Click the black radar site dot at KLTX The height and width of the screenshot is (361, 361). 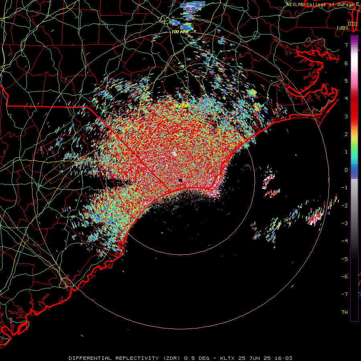pos(180,180)
